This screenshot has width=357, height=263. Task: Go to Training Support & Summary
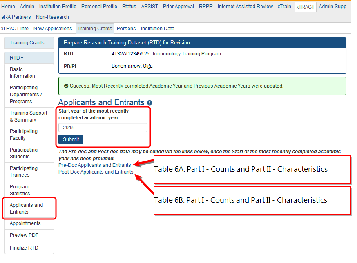click(29, 116)
